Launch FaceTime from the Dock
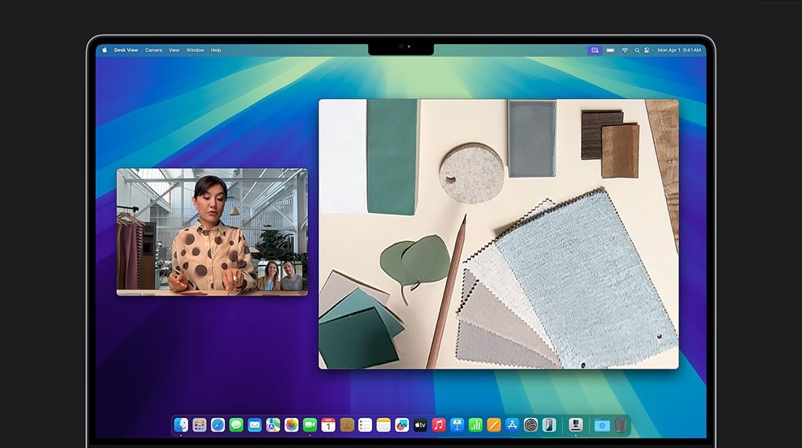 click(x=310, y=425)
